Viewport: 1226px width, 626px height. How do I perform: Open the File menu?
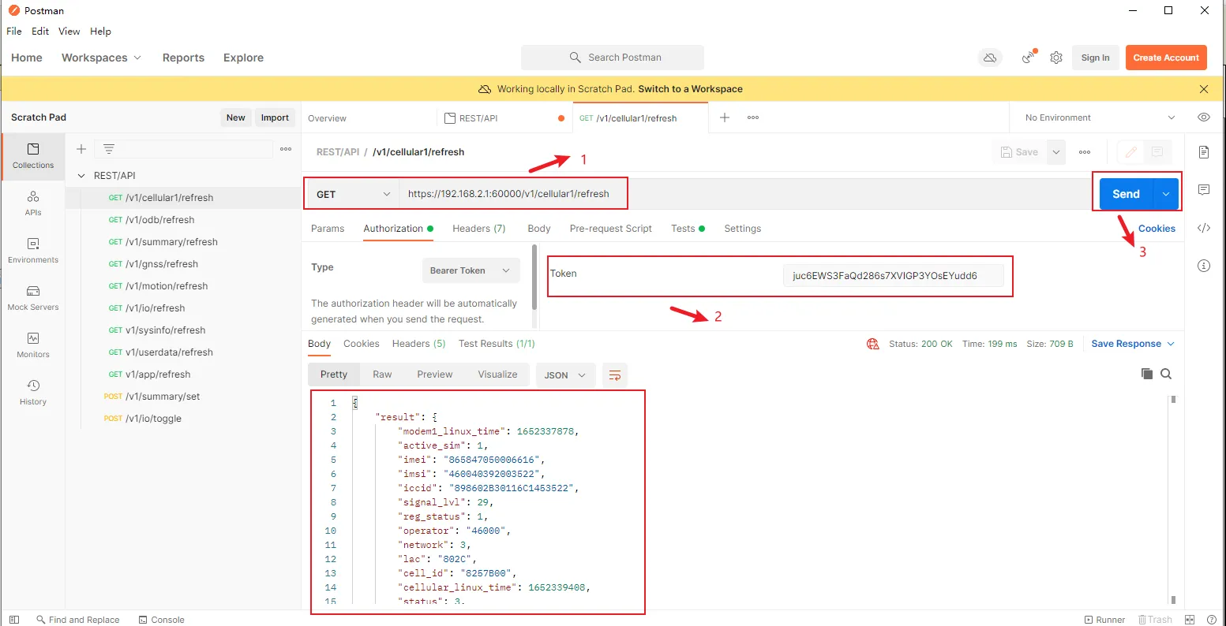[x=14, y=32]
